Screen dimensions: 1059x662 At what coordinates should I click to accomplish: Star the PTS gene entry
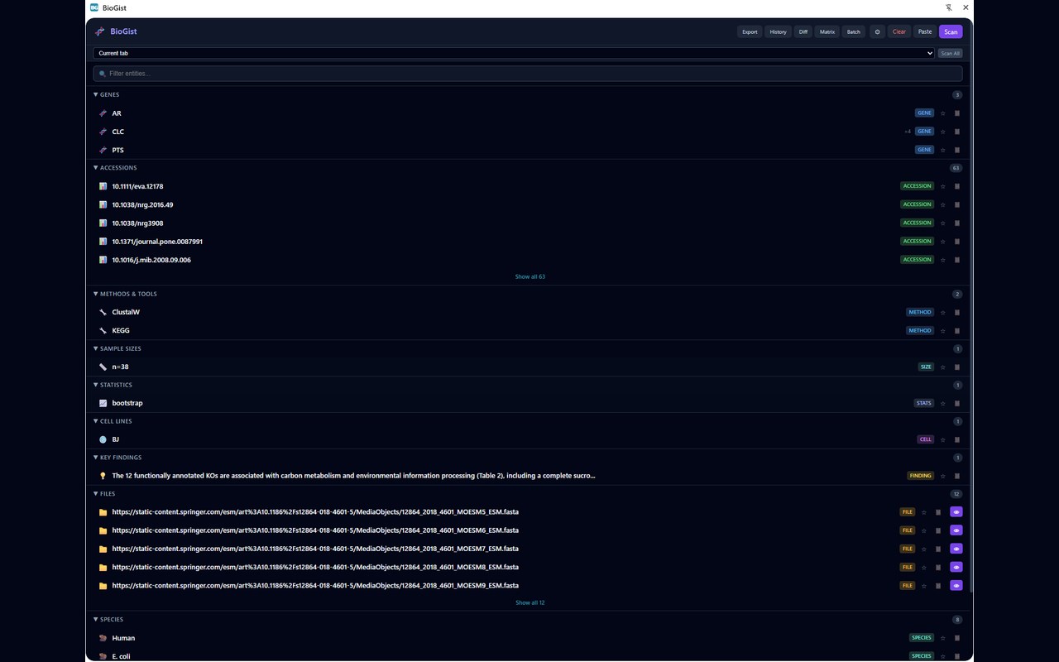943,150
